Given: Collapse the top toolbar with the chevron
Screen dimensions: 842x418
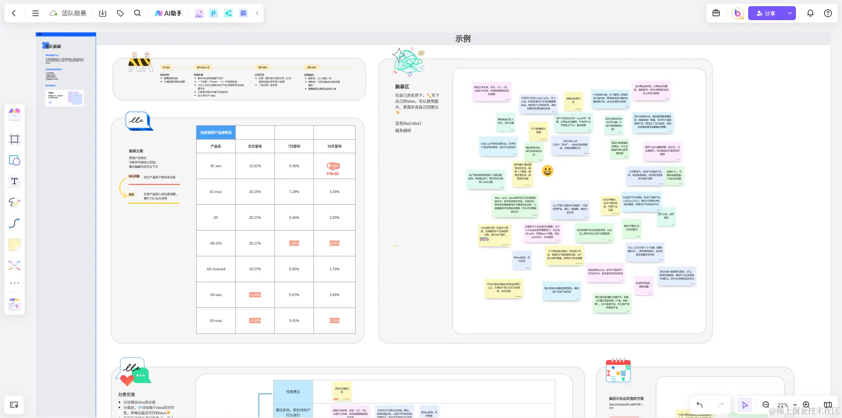Looking at the screenshot, I should (x=257, y=13).
